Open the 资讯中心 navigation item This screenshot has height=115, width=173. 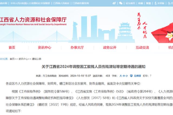[x=45, y=48]
